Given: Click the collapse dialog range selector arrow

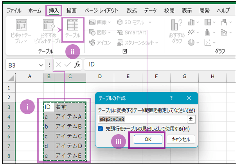Looking at the screenshot, I should [191, 119].
